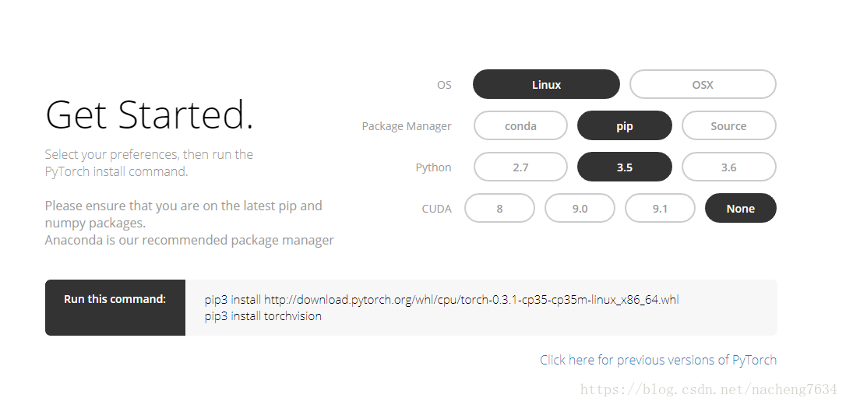Select Linux as the OS
846x405 pixels.
pos(546,84)
